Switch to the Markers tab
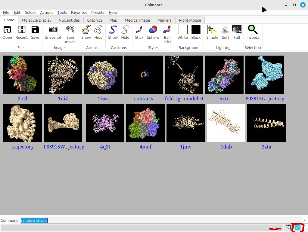308x232 pixels. [164, 20]
